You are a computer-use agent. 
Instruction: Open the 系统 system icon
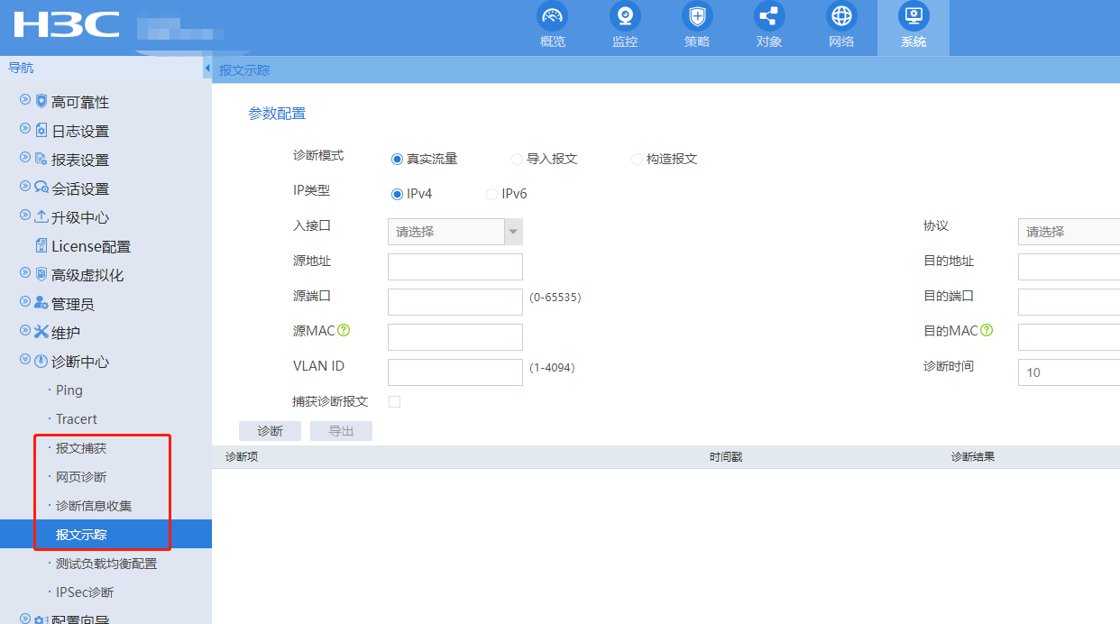[913, 16]
